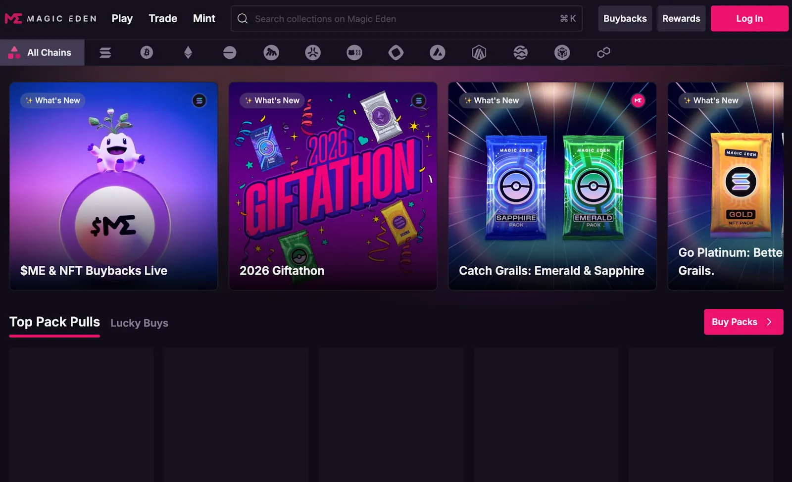Select the Base chain icon
The image size is (792, 482).
point(230,52)
